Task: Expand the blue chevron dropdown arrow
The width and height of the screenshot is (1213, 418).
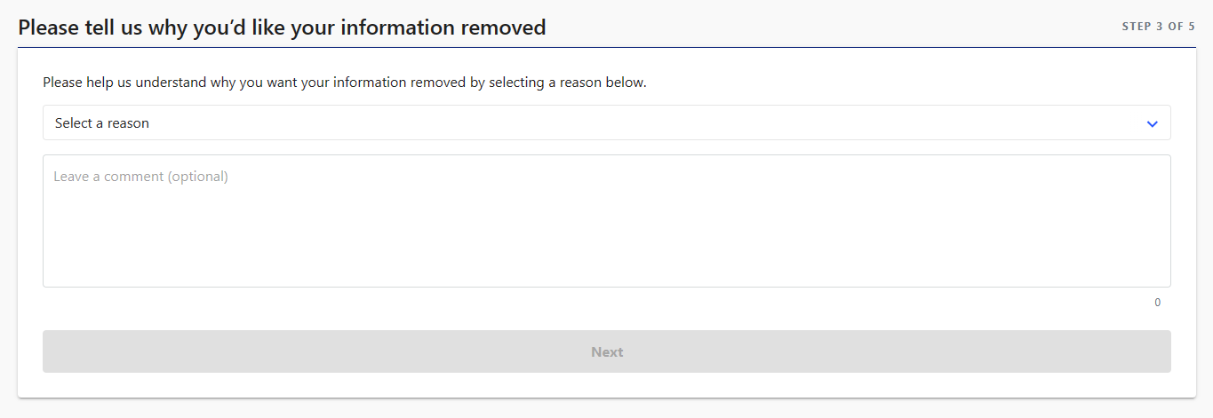Action: point(1152,124)
